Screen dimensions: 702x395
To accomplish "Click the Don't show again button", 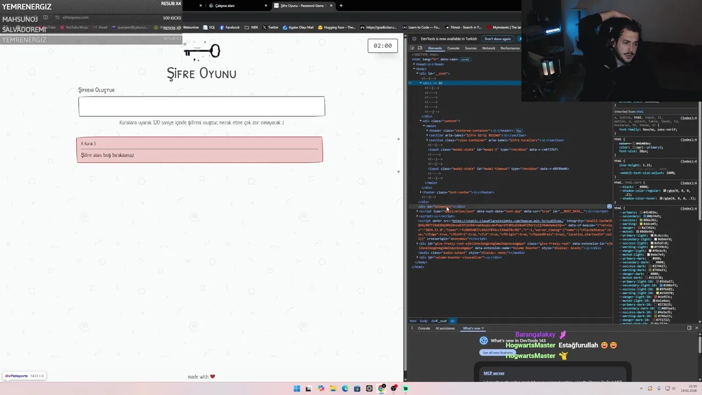I will (497, 39).
